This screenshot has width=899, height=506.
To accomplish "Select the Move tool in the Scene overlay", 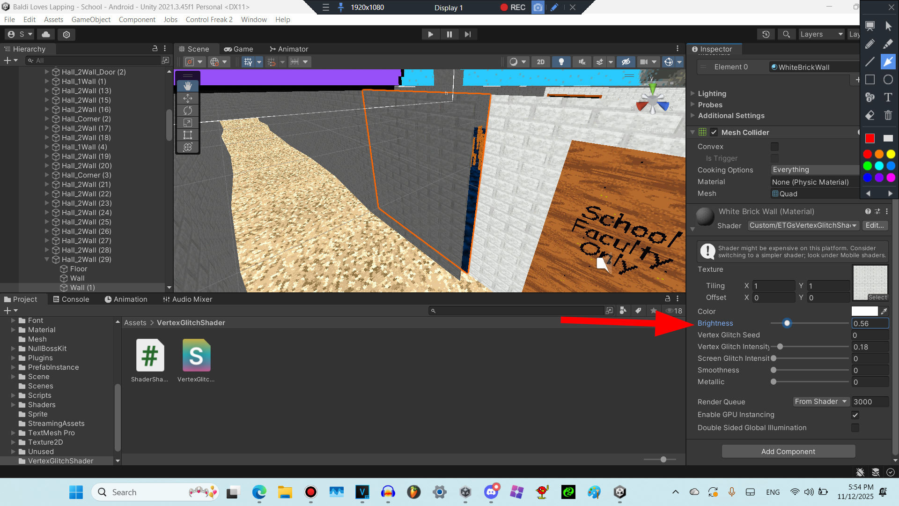I will [187, 98].
